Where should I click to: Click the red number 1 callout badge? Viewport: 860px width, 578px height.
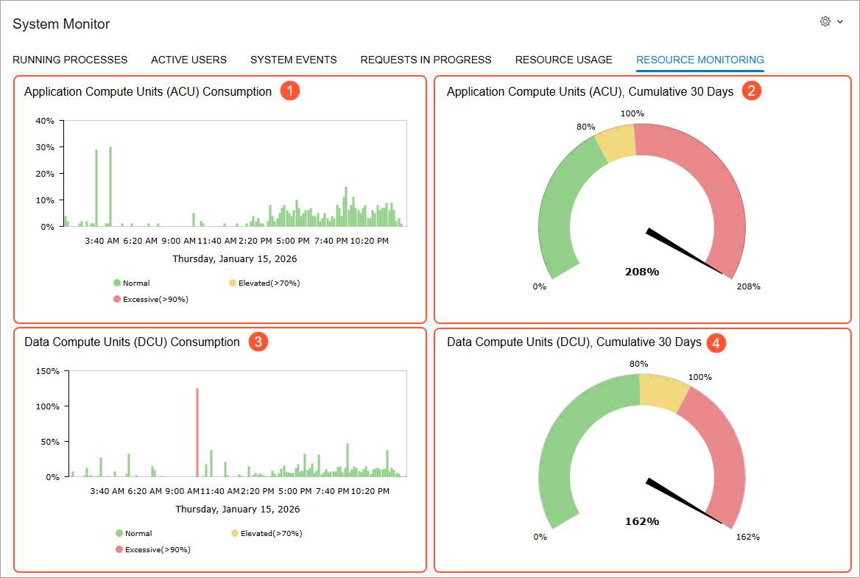tap(289, 91)
